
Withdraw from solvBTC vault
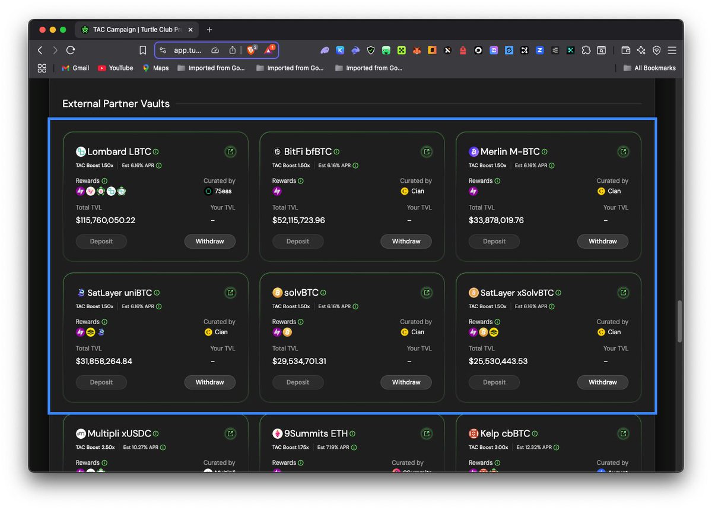coord(406,382)
